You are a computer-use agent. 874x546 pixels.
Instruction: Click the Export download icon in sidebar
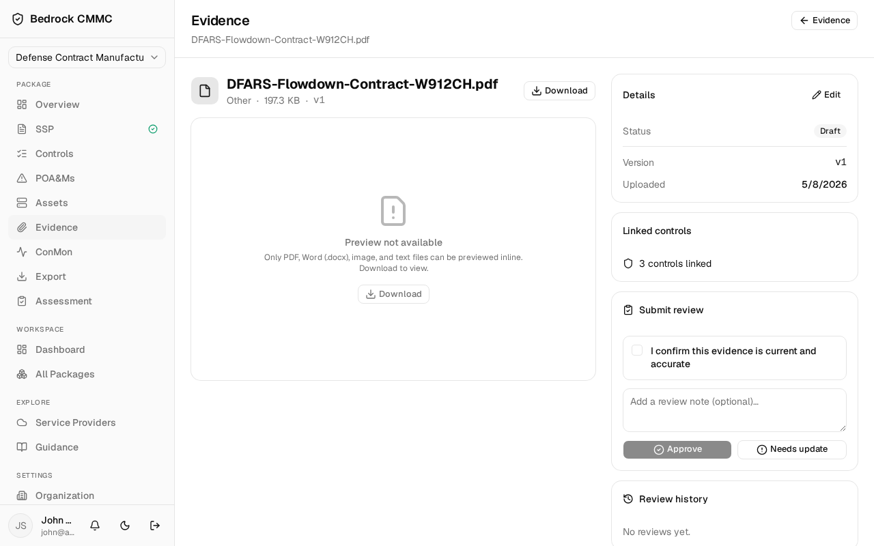(x=22, y=276)
